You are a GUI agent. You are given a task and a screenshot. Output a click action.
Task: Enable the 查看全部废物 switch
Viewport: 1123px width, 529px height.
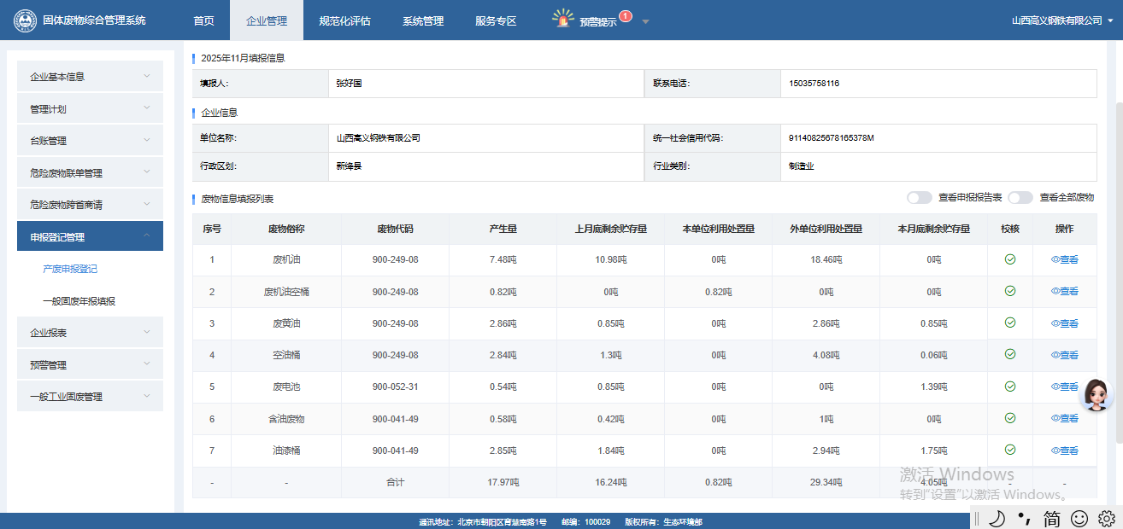1020,198
